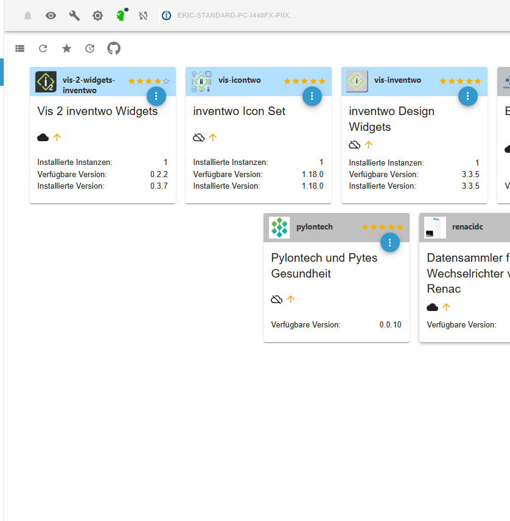The width and height of the screenshot is (510, 521).
Task: Rate vis-2-widgets-inventwo via its stars
Action: click(149, 81)
